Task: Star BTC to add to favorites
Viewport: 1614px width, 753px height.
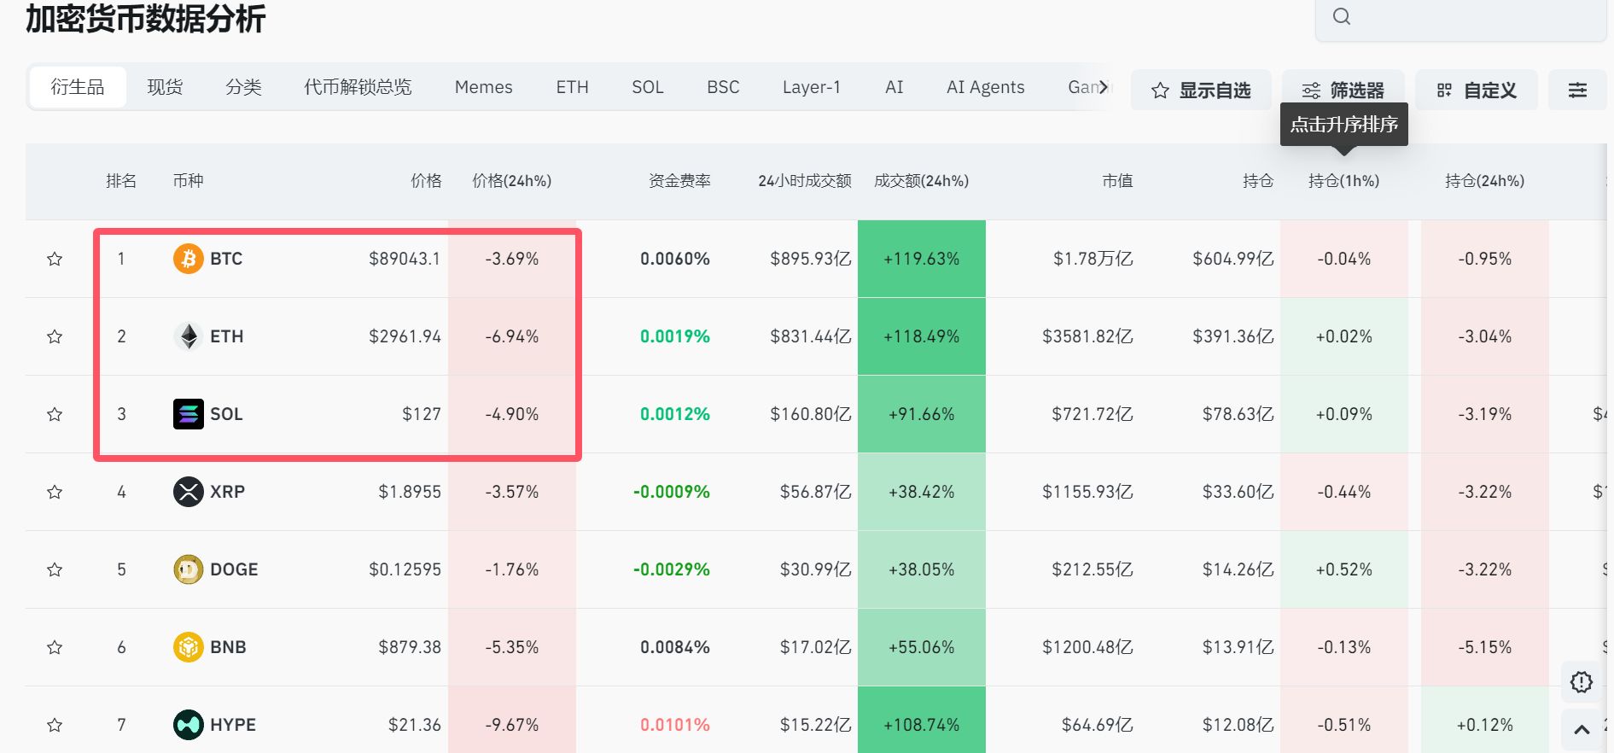Action: (x=55, y=259)
